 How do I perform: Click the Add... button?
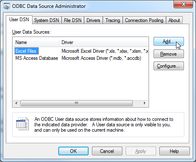(169, 42)
